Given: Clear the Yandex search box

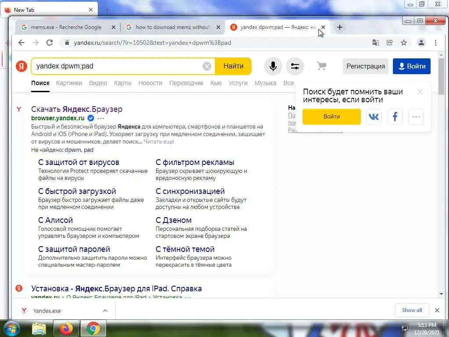Looking at the screenshot, I should coord(207,66).
